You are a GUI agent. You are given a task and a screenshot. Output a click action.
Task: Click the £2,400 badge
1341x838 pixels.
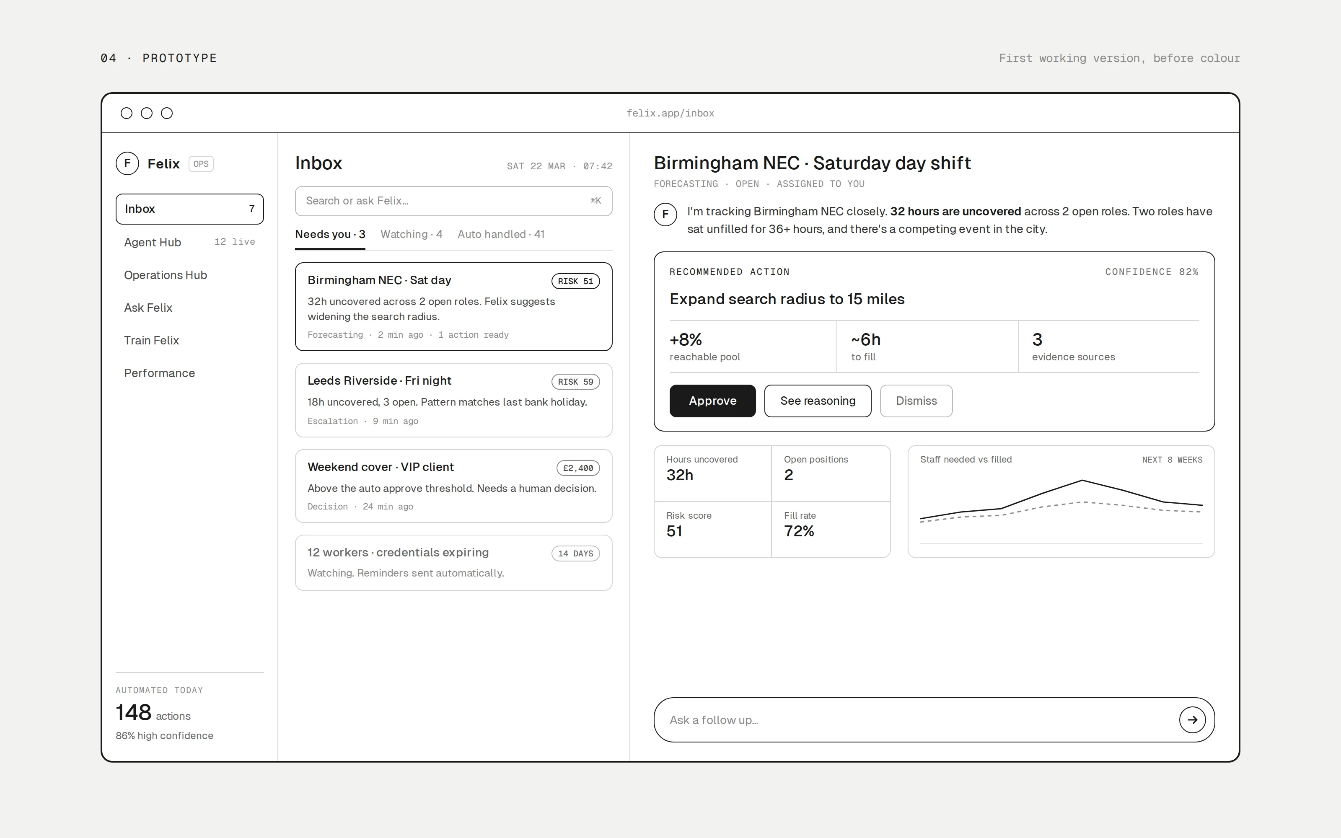[x=578, y=468]
